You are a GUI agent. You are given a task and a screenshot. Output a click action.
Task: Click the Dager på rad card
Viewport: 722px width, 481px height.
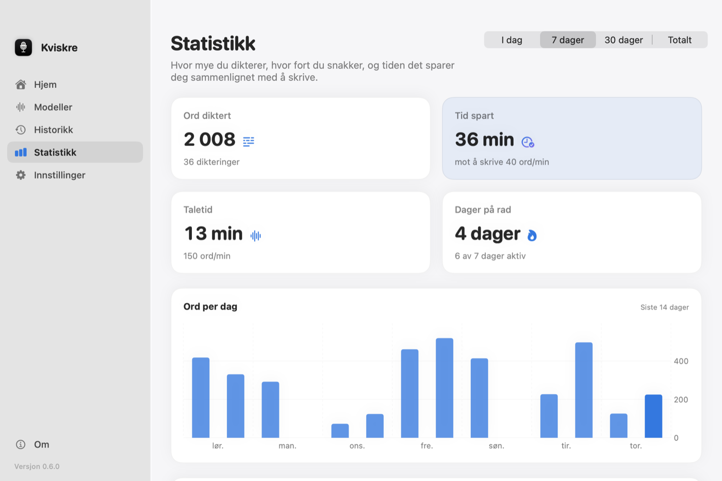[572, 233]
